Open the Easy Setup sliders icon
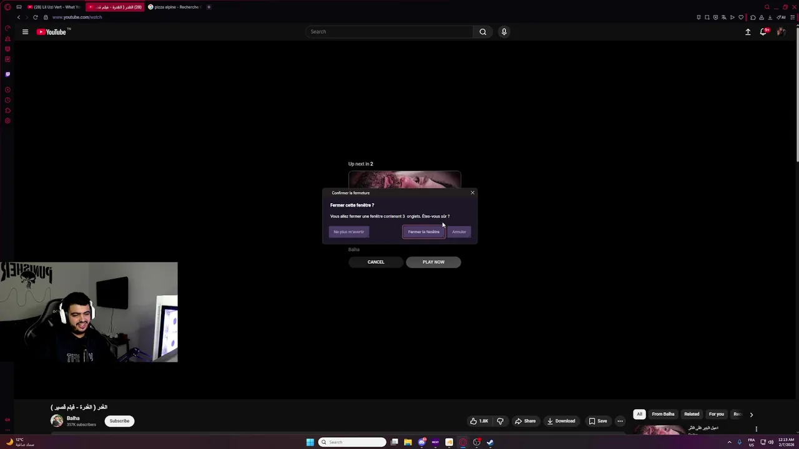Screen dimensions: 799x449 (793, 17)
